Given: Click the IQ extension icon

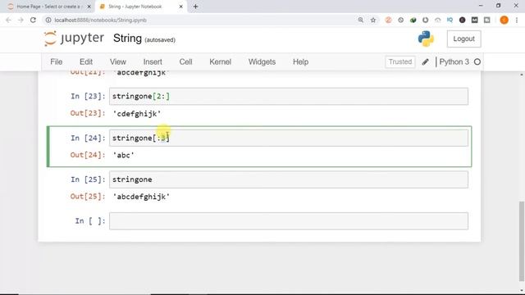Looking at the screenshot, I should coord(450,20).
